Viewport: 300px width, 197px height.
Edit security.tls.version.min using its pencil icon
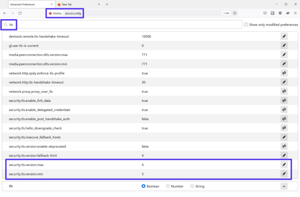pos(284,173)
